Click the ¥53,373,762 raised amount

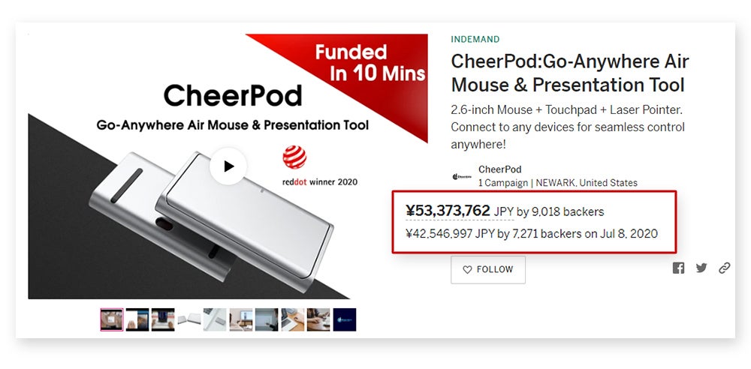[448, 211]
